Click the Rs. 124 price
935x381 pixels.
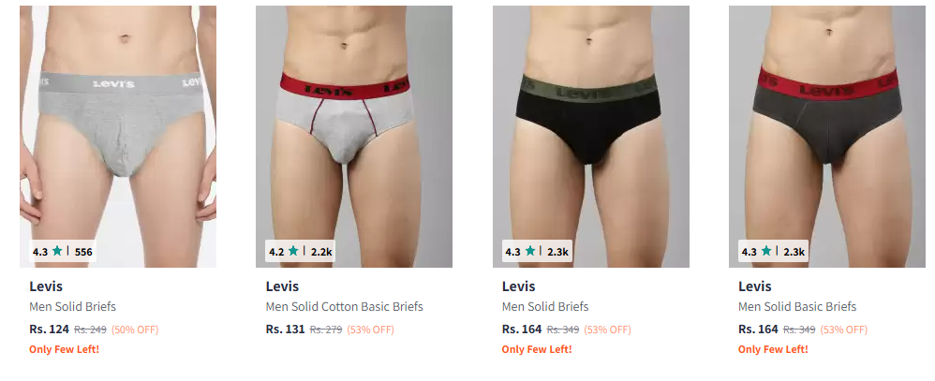click(x=49, y=330)
